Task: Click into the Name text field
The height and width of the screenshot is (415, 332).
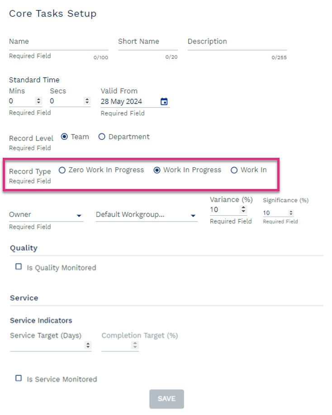Action: pos(58,45)
